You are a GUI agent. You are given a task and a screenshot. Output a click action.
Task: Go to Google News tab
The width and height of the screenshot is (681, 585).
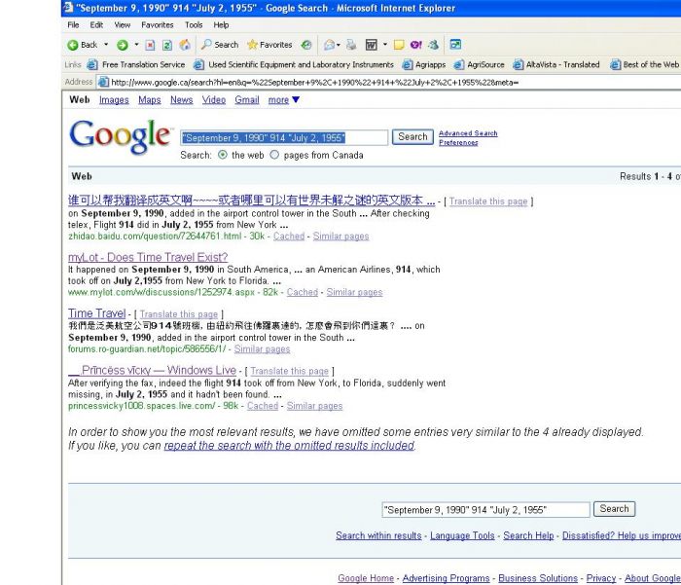click(x=182, y=100)
